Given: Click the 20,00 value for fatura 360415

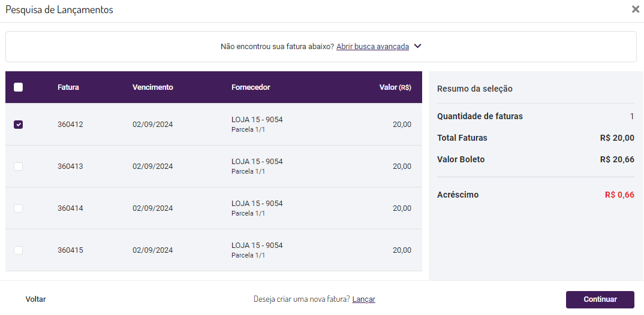Looking at the screenshot, I should [x=402, y=250].
